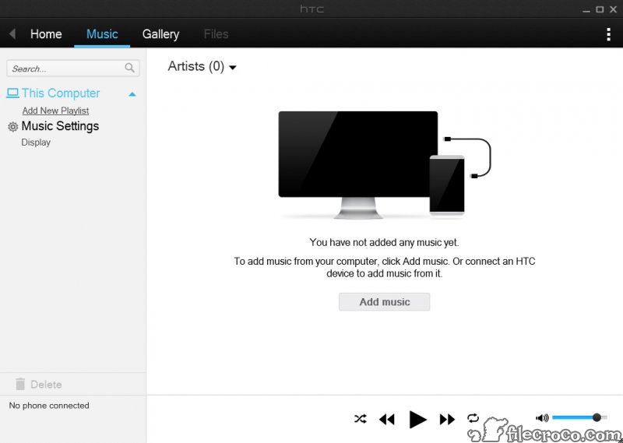Image resolution: width=623 pixels, height=443 pixels.
Task: Open the three-dot overflow menu
Action: [x=608, y=34]
